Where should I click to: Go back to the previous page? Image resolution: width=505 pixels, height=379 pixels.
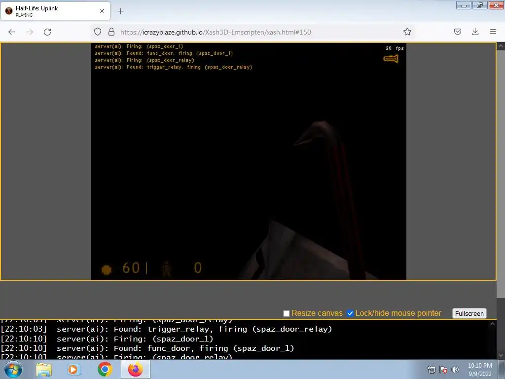click(x=12, y=32)
